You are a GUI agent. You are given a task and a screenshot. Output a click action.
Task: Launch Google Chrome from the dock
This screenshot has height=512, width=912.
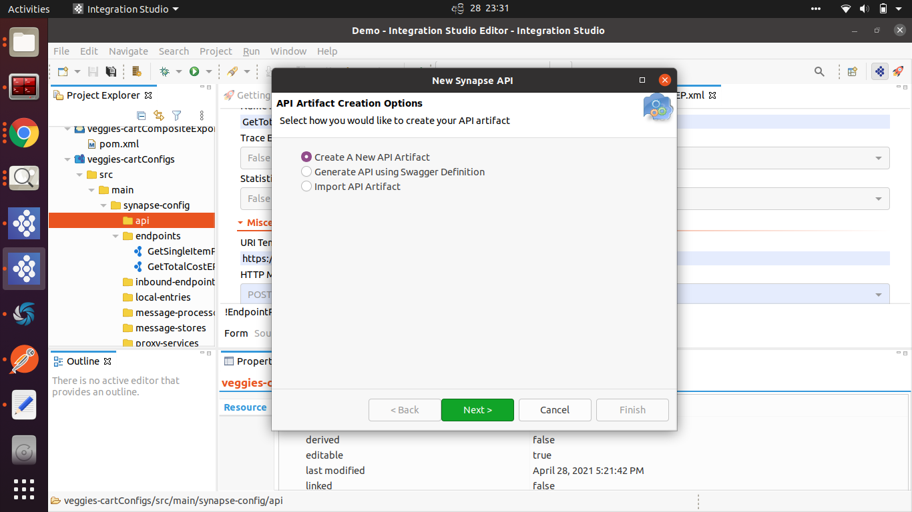[24, 133]
